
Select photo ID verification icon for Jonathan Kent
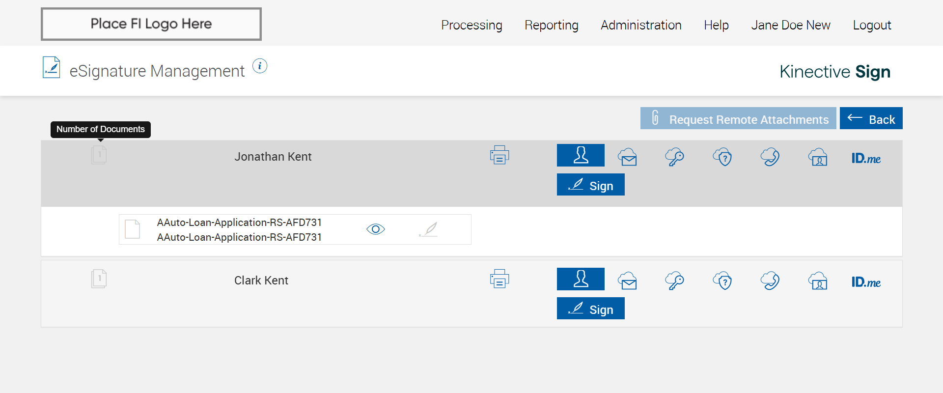[818, 157]
